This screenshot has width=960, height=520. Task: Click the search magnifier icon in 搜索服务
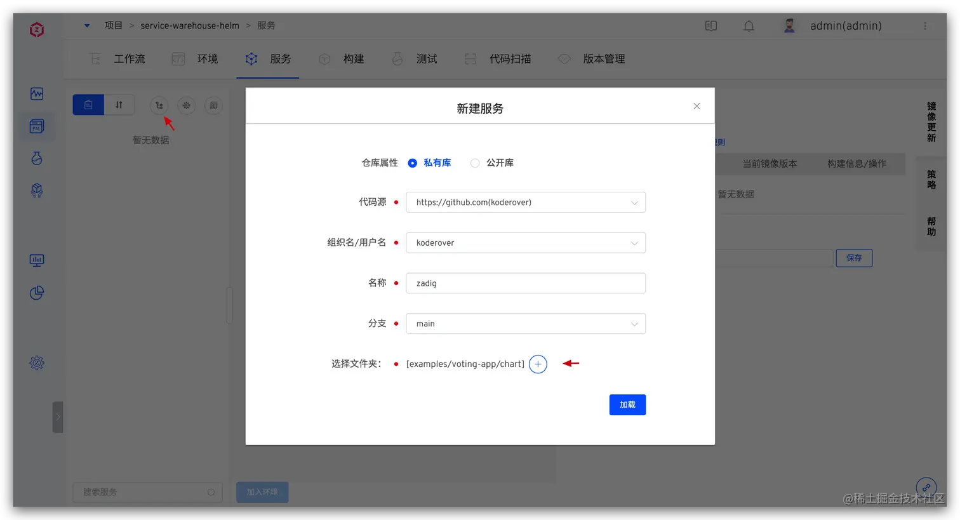211,492
